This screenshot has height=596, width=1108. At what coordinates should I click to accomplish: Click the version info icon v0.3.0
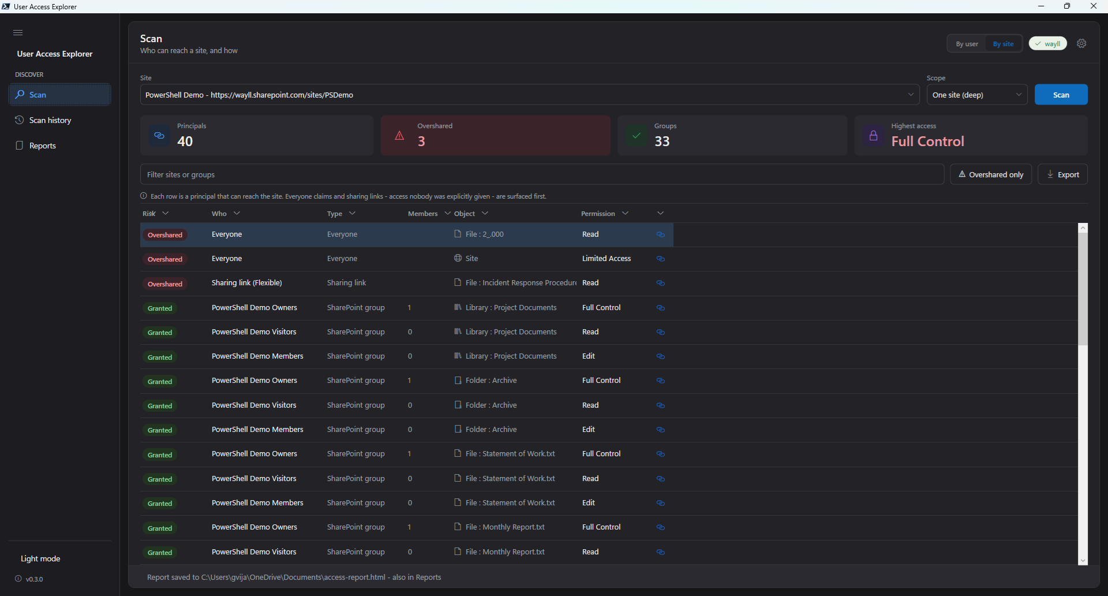18,579
